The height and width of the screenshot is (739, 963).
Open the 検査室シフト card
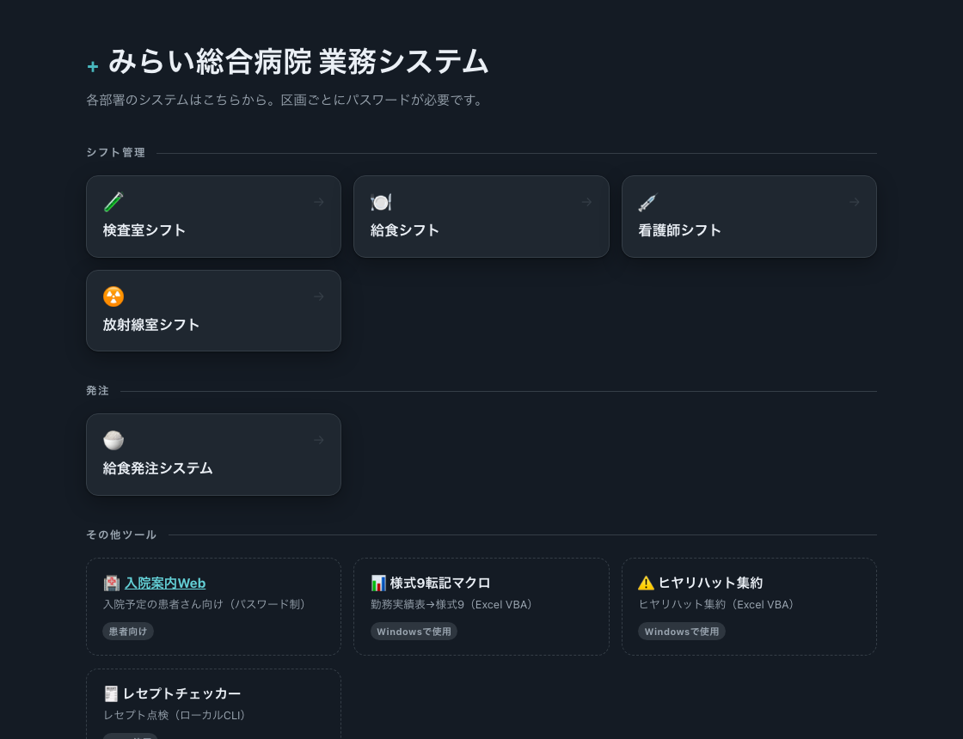click(x=214, y=217)
